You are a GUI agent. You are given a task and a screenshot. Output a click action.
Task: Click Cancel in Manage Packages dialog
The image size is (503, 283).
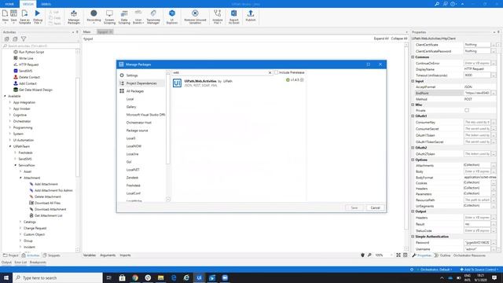click(x=375, y=208)
